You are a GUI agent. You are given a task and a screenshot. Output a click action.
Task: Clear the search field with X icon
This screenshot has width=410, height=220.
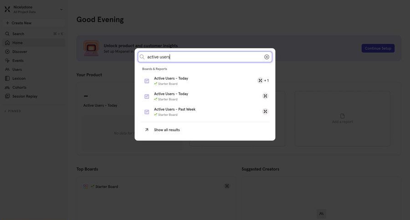[x=266, y=57]
